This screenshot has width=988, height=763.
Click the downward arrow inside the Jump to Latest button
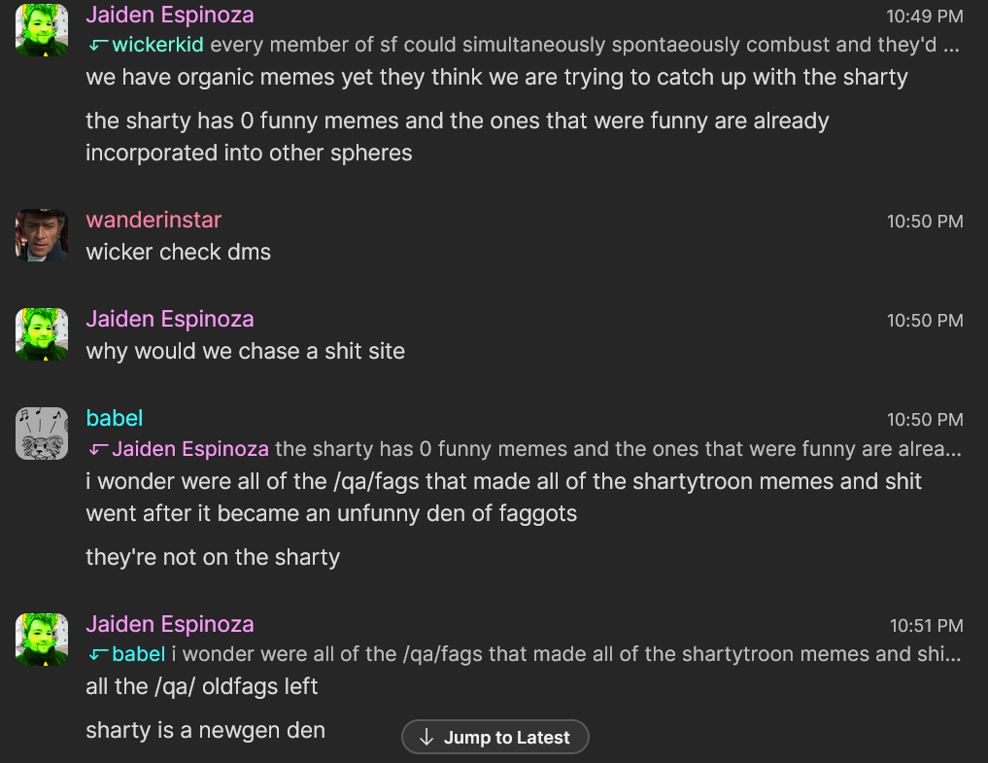[425, 737]
